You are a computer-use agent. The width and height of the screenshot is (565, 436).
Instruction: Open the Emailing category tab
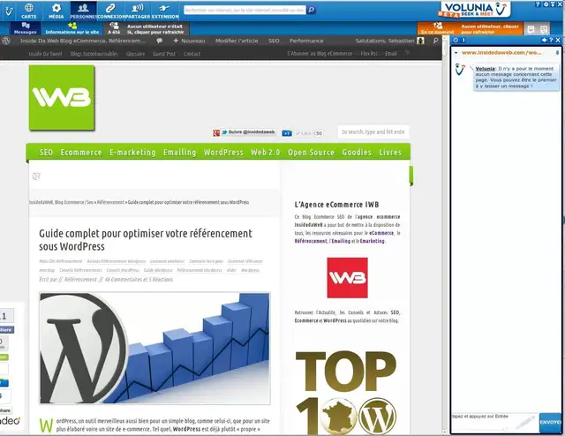coord(179,153)
